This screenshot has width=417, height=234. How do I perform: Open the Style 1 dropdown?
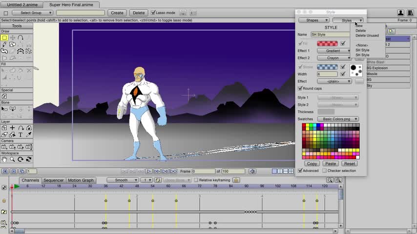tap(338, 97)
